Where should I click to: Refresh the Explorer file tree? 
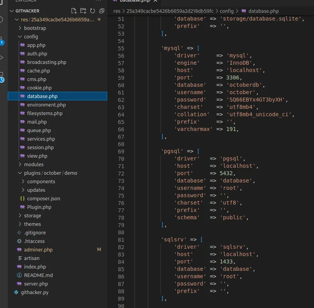coord(92,11)
